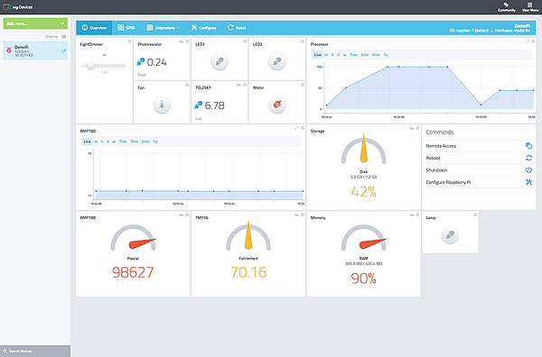Expand the Processor chart fullscreen

(528, 41)
